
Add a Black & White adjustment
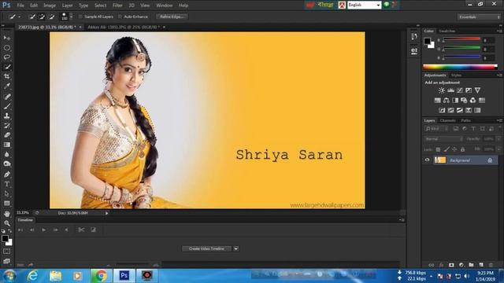455,101
